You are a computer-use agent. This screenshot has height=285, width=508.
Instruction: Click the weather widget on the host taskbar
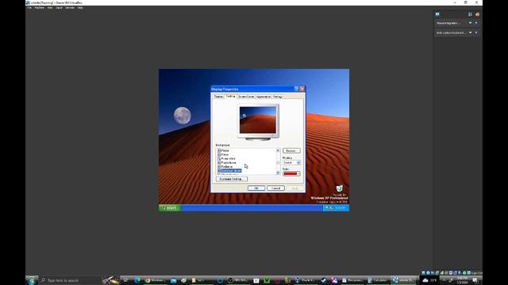click(x=429, y=280)
